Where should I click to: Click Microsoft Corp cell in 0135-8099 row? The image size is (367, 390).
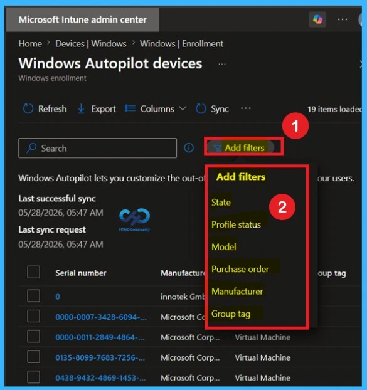190,357
